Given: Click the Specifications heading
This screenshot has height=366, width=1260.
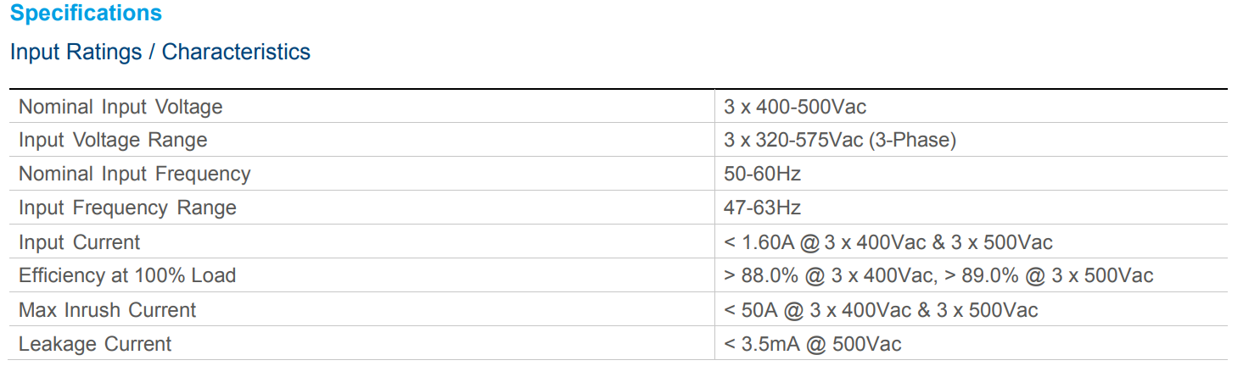Looking at the screenshot, I should tap(86, 14).
